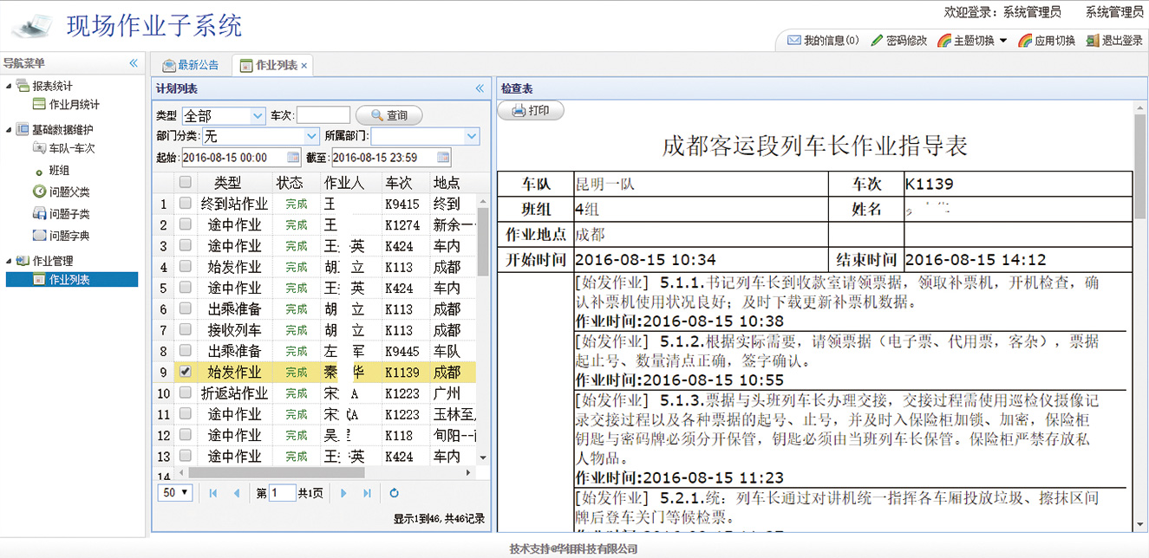Go to next page arrow icon
Viewport: 1149px width, 558px height.
coord(344,493)
